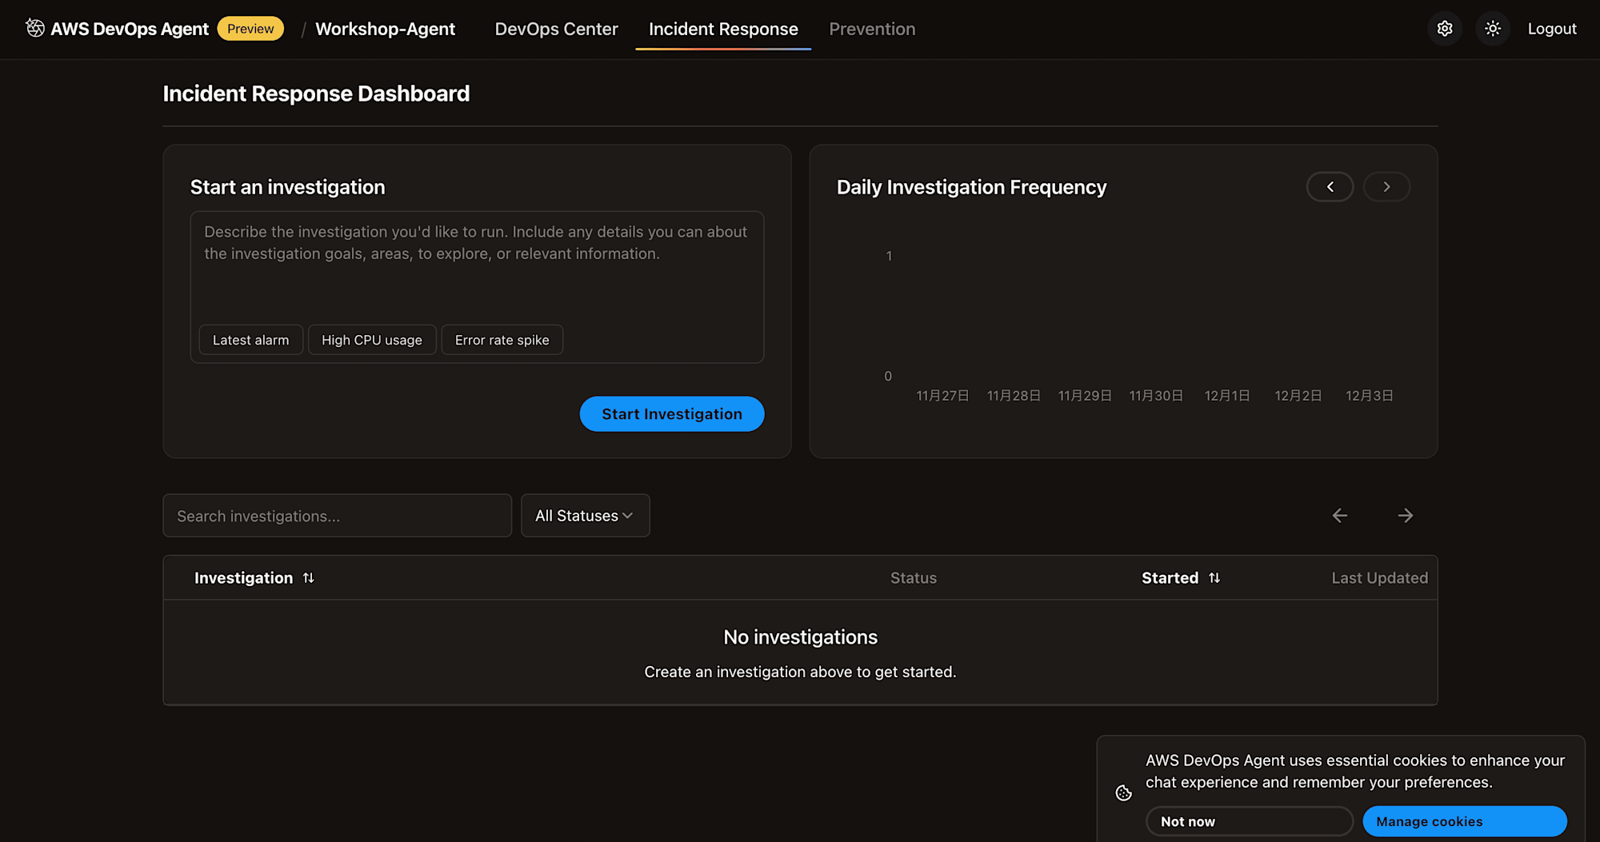This screenshot has height=842, width=1600.
Task: Click the right arrow for investigations pagination
Action: click(1406, 516)
